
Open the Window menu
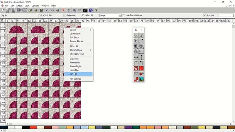(x=45, y=6)
